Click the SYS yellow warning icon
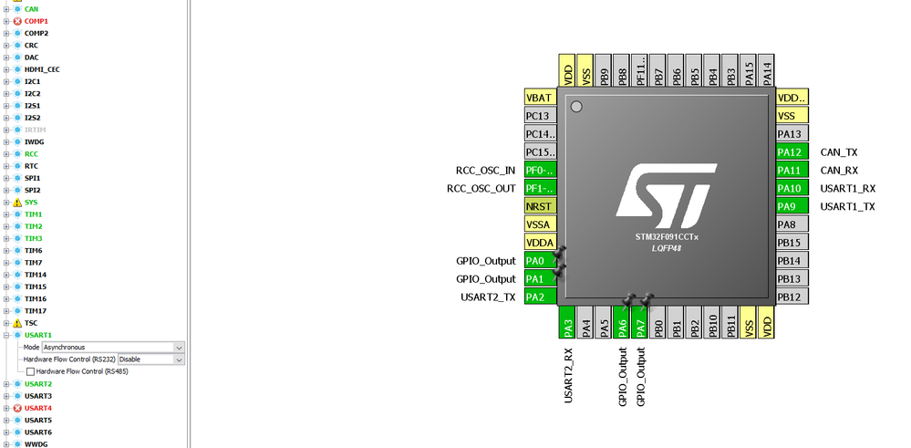The height and width of the screenshot is (448, 911). point(17,203)
